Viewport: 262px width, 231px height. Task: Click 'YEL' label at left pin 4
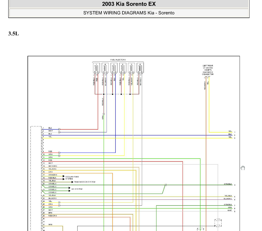(x=50, y=137)
